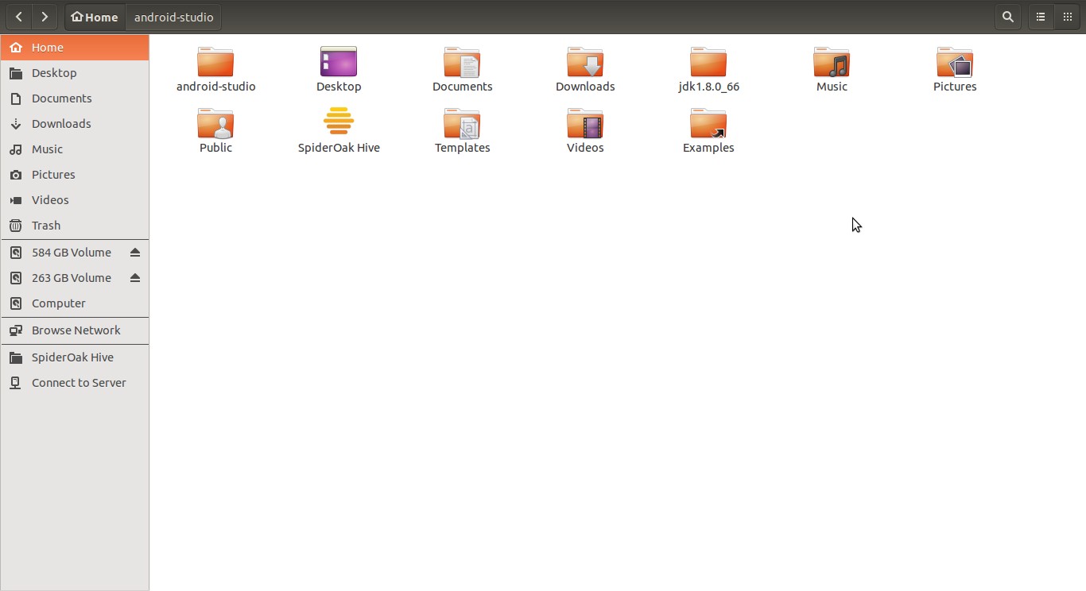The image size is (1086, 591).
Task: Open Browse Network in the sidebar
Action: [75, 330]
